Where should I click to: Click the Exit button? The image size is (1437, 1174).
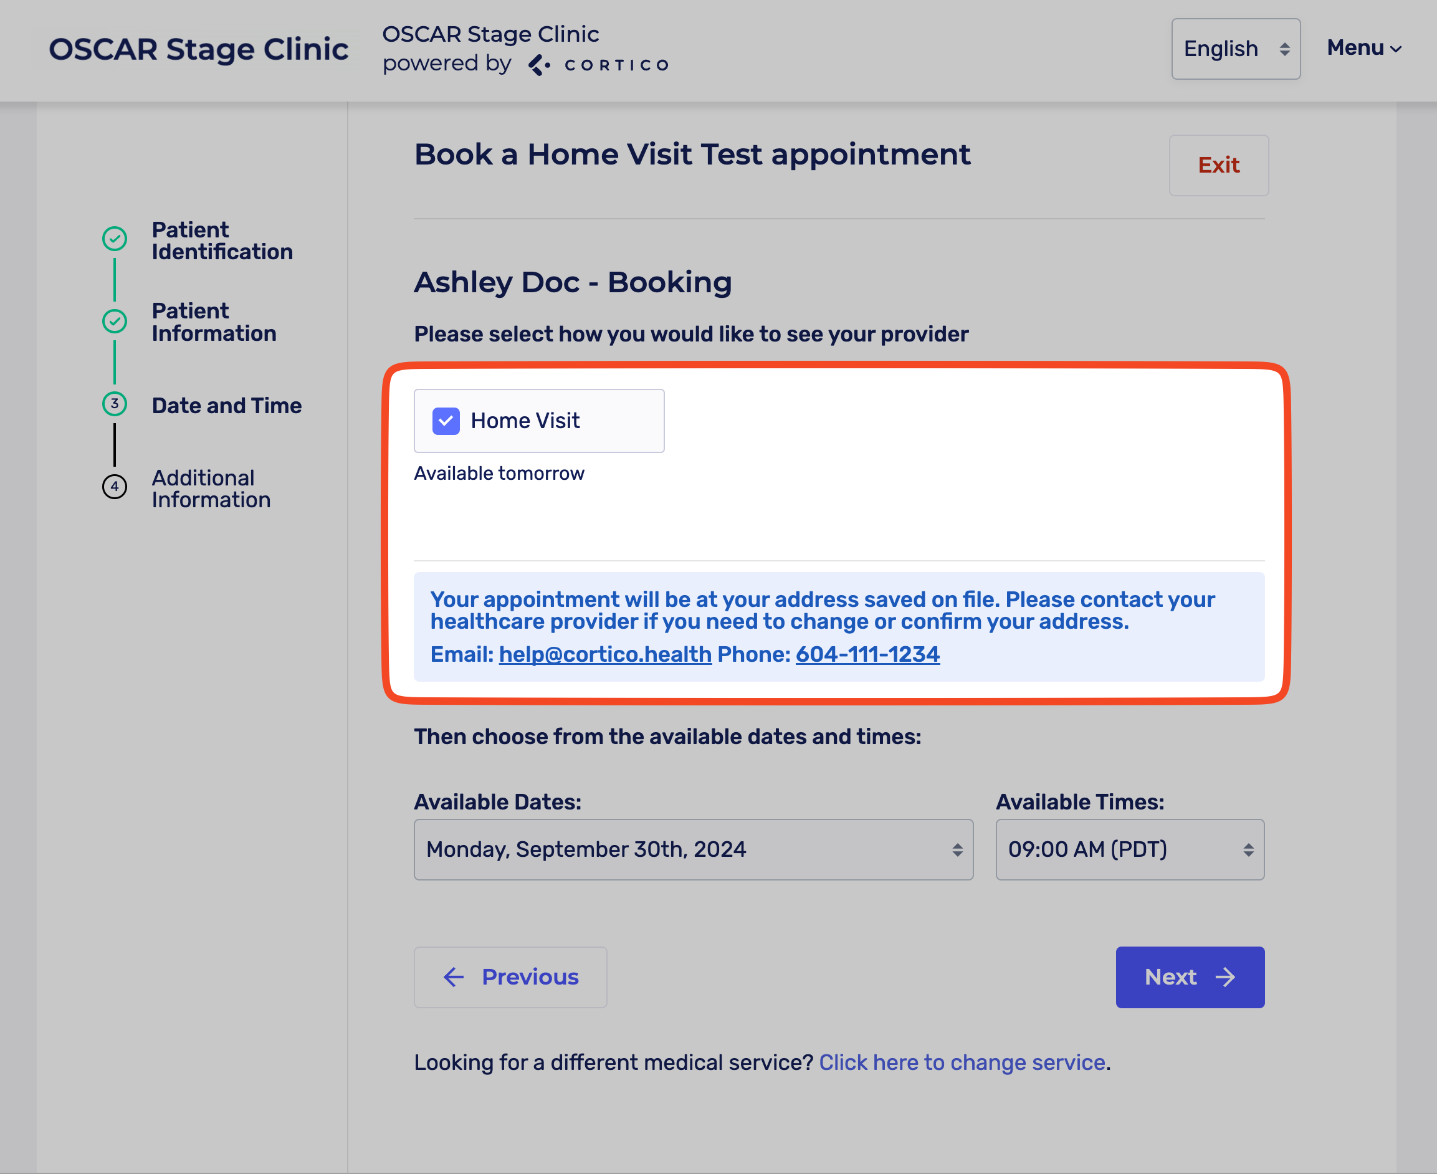(1218, 165)
